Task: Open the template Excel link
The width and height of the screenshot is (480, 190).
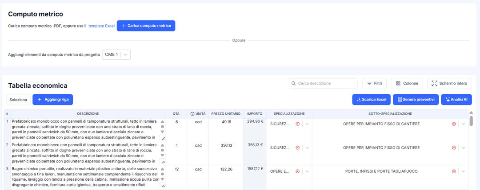Action: point(101,26)
